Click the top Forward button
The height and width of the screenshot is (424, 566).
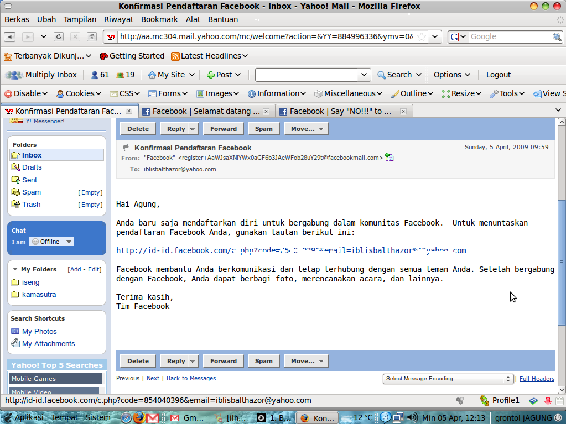[x=224, y=129]
